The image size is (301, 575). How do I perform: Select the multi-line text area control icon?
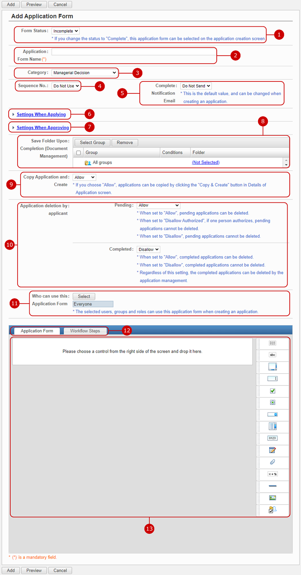pyautogui.click(x=272, y=367)
